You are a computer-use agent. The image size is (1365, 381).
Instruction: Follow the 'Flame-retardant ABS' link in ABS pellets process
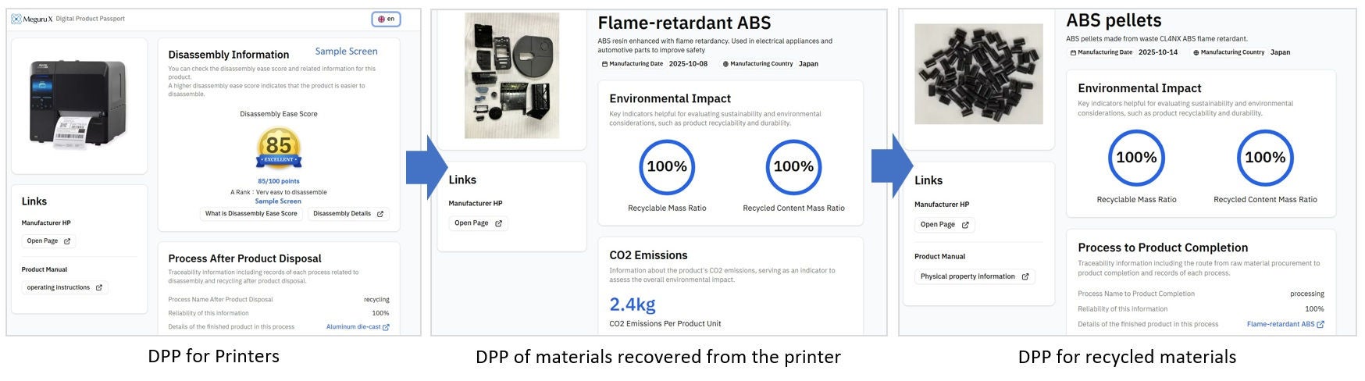[x=1285, y=324]
